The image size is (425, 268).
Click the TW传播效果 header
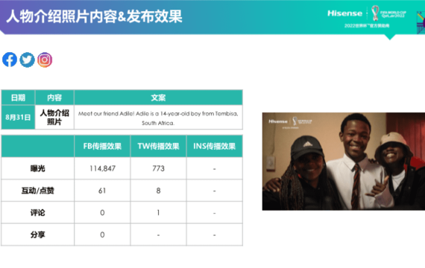[x=158, y=146]
